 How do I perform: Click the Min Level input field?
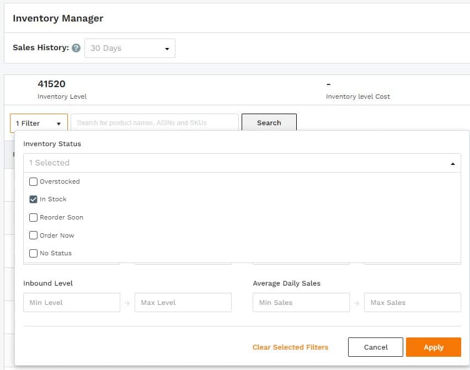coord(72,303)
